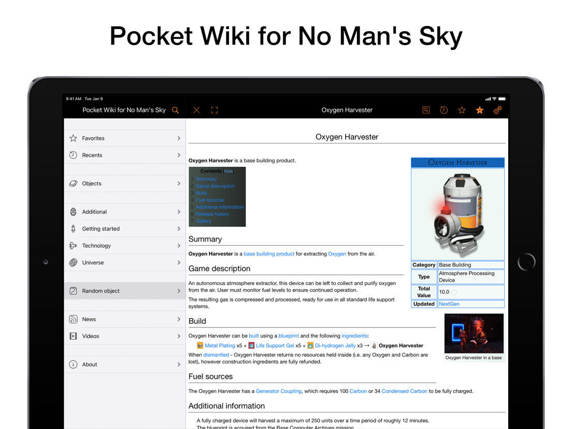This screenshot has width=572, height=429.
Task: Click the Technology spaceship icon
Action: 74,246
